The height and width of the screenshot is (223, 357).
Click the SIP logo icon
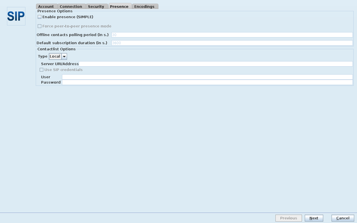(16, 16)
